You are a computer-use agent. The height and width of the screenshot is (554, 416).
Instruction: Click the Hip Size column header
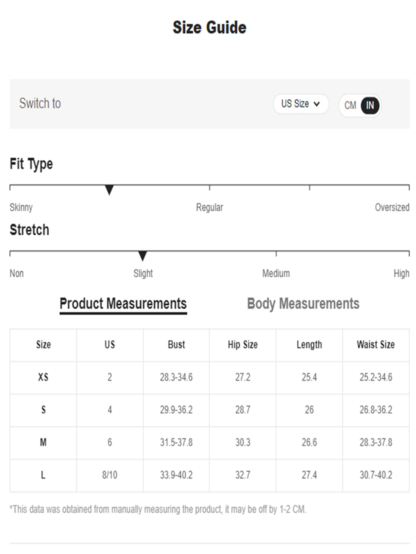243,345
